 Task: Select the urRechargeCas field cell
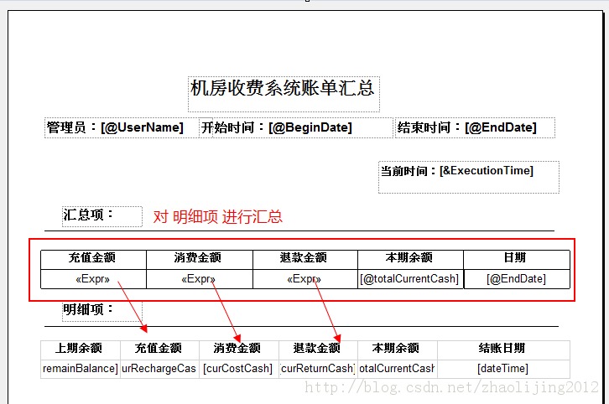pos(159,369)
